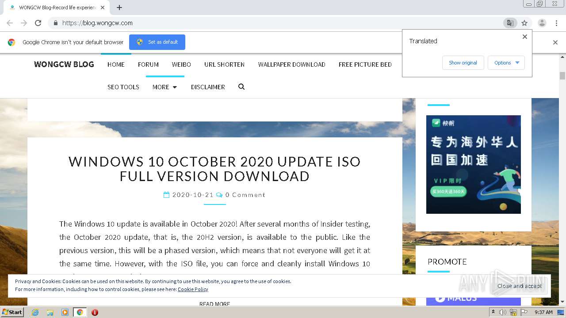This screenshot has width=566, height=318.
Task: Open DISCLAIMER menu item
Action: pos(208,87)
